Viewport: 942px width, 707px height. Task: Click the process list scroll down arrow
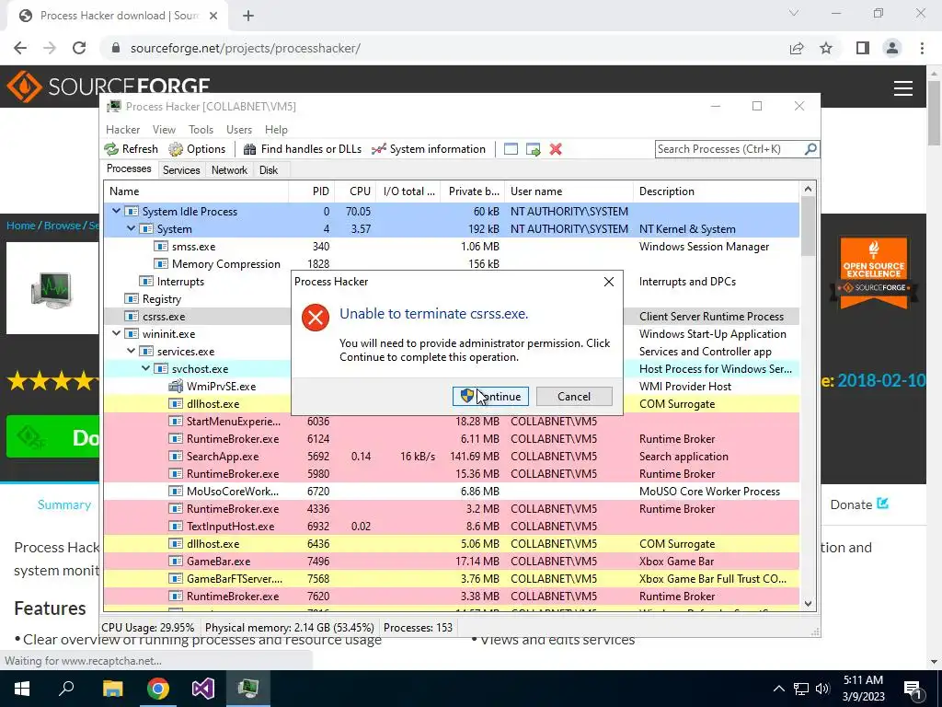coord(808,604)
